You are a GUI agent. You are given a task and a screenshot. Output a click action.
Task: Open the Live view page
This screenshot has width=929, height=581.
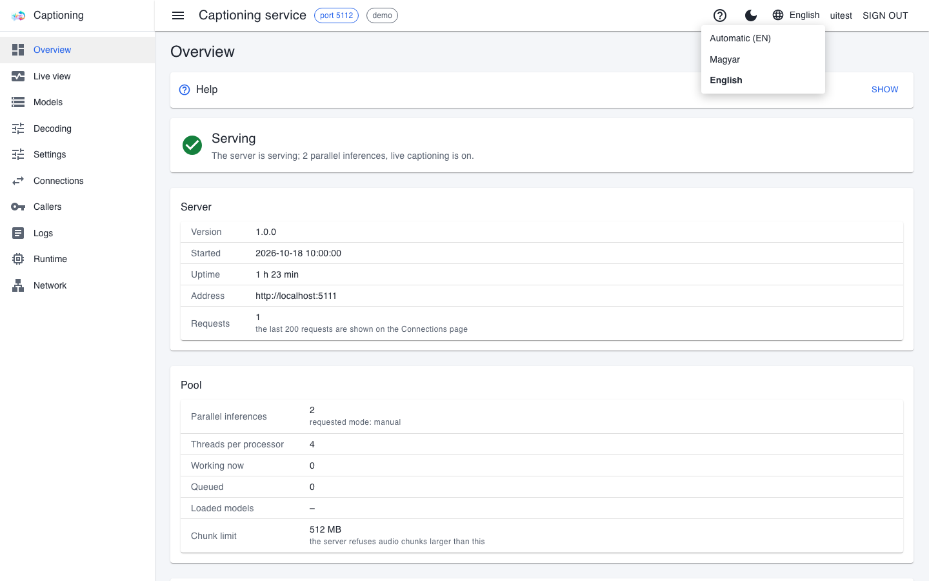point(77,76)
